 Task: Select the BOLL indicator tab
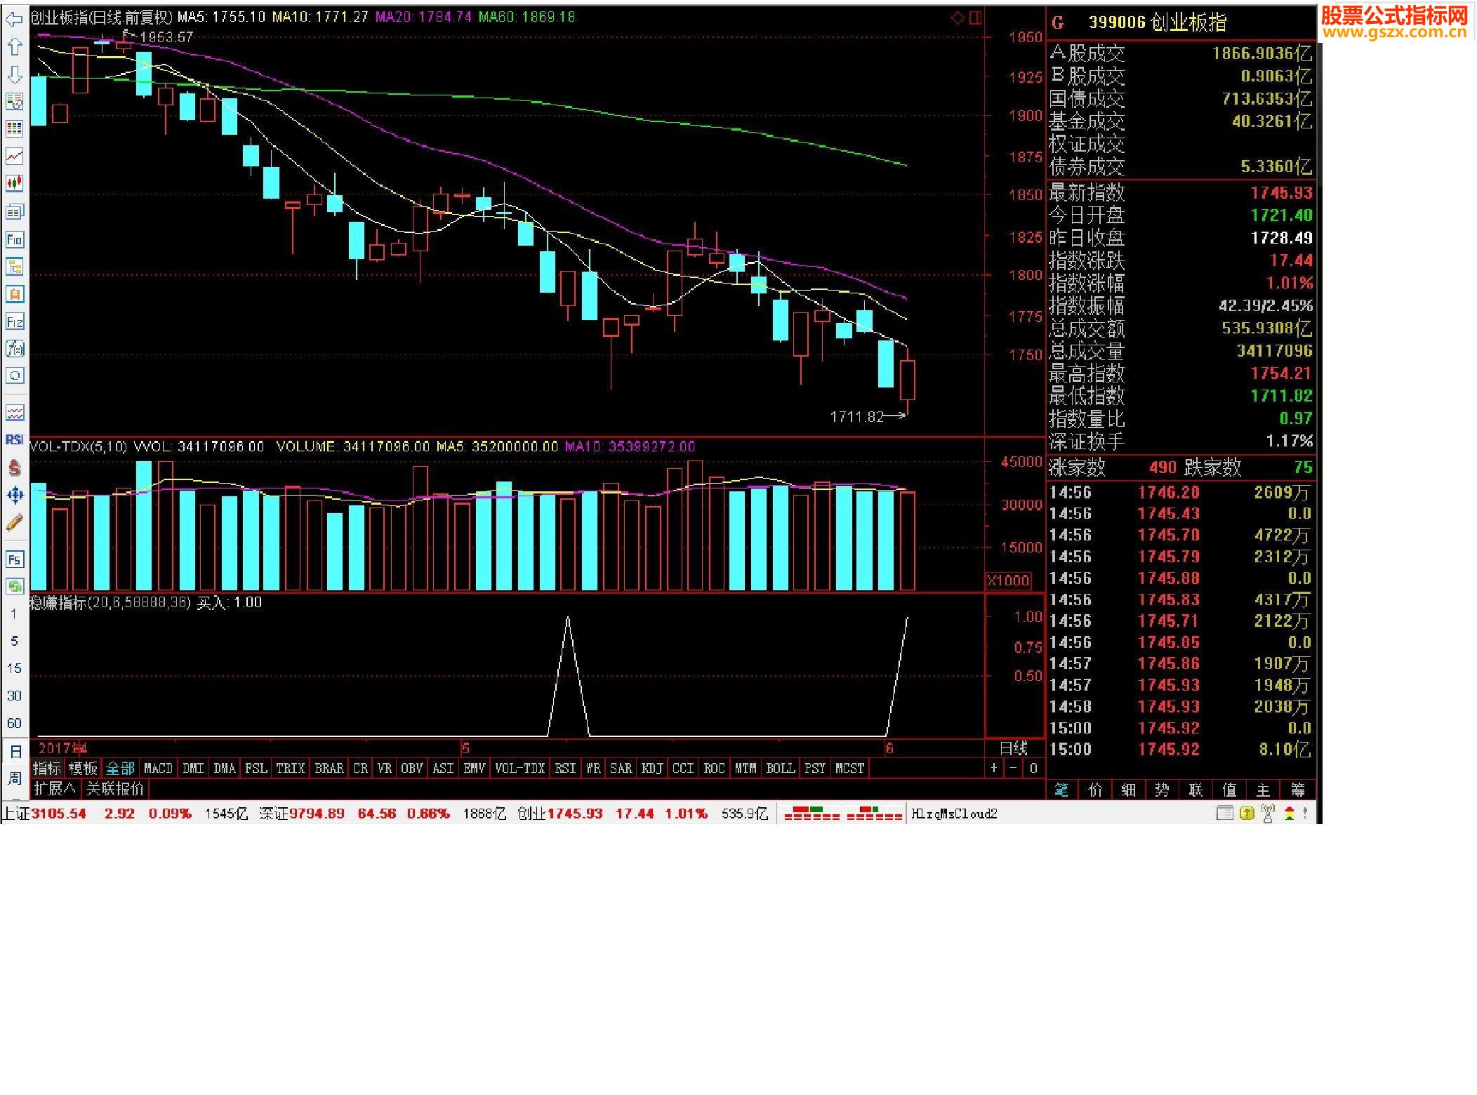coord(781,769)
